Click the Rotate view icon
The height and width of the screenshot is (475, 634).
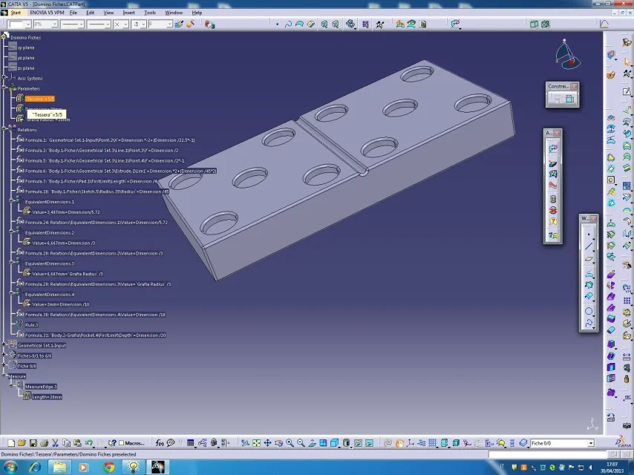(x=278, y=443)
